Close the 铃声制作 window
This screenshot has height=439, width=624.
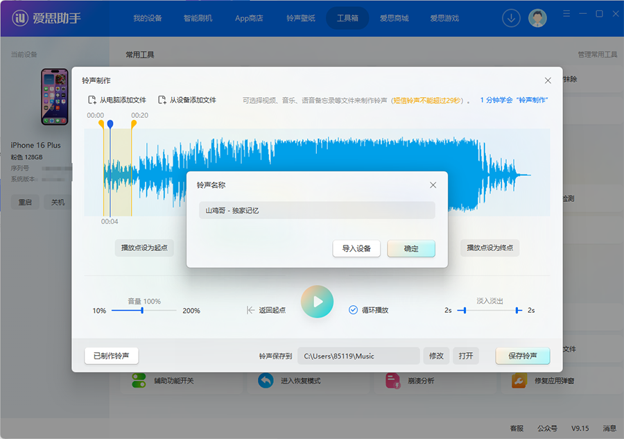click(548, 80)
